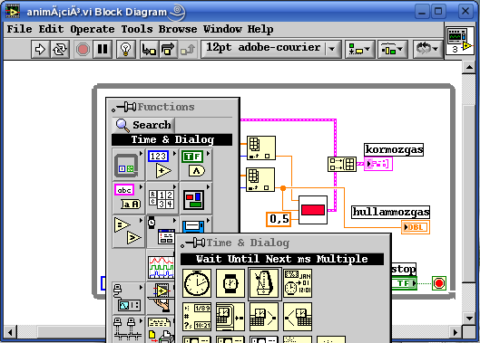This screenshot has width=480, height=343.
Task: Select the Get Date/Time String icon
Action: (x=298, y=283)
